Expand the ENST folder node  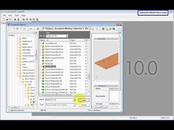pyautogui.click(x=18, y=38)
